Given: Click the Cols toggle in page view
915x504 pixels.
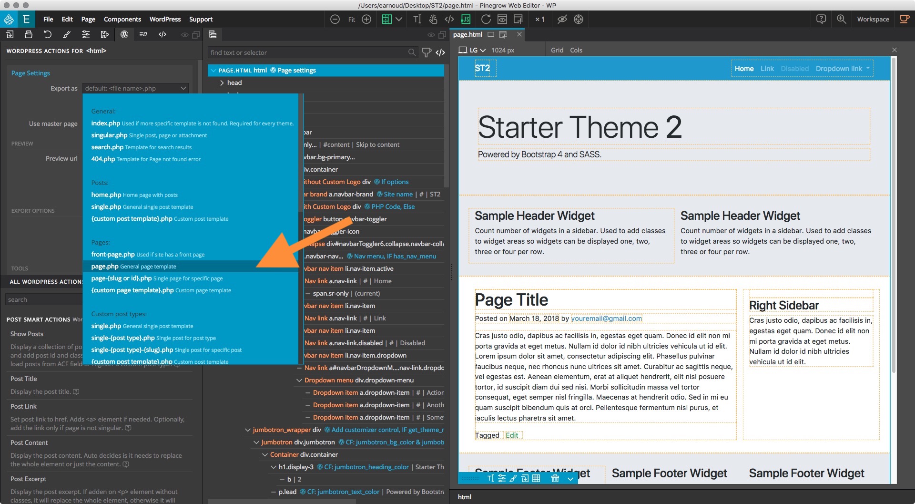Looking at the screenshot, I should click(576, 50).
